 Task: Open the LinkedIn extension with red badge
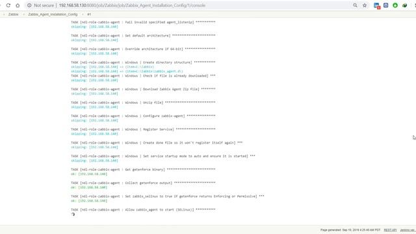(377, 6)
